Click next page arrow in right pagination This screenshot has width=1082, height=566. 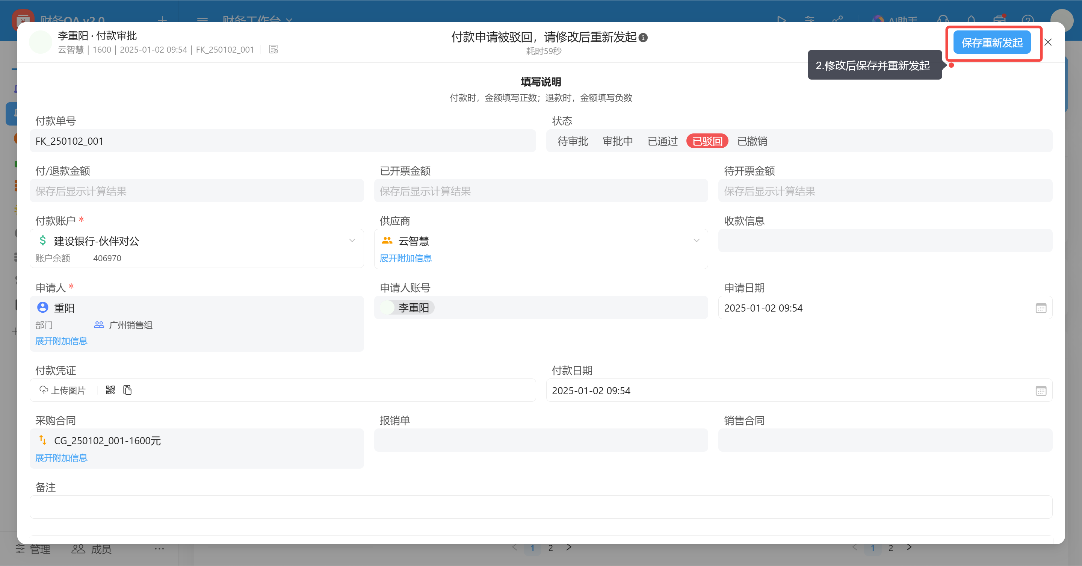pos(909,548)
